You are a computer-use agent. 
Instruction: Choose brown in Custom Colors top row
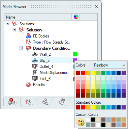coord(103,120)
